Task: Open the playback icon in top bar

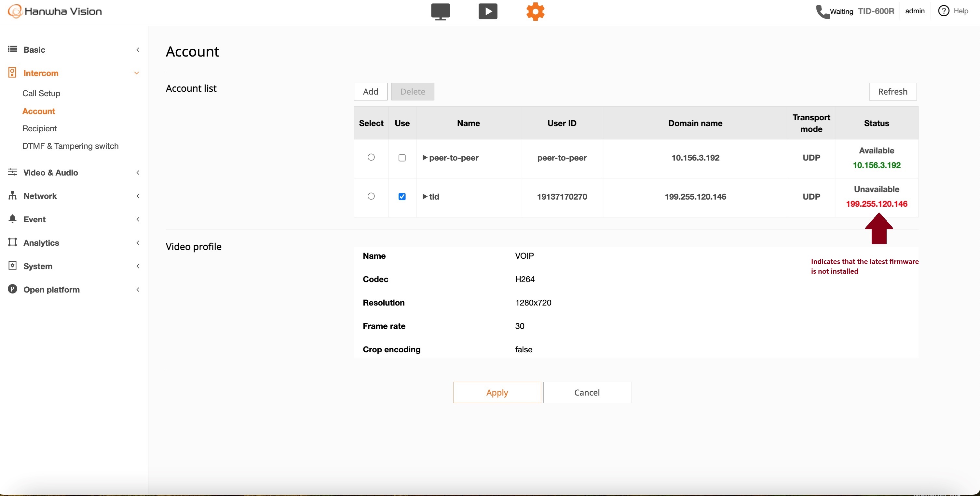Action: pos(488,11)
